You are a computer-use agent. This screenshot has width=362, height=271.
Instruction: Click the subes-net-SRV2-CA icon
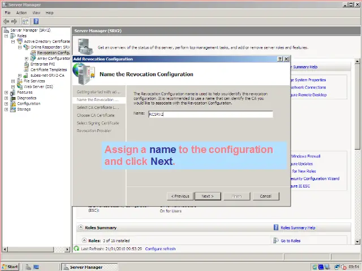(x=26, y=75)
